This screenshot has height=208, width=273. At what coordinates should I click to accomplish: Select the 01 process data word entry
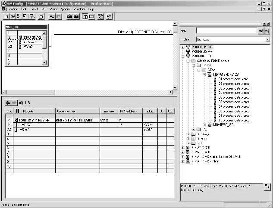(233, 79)
